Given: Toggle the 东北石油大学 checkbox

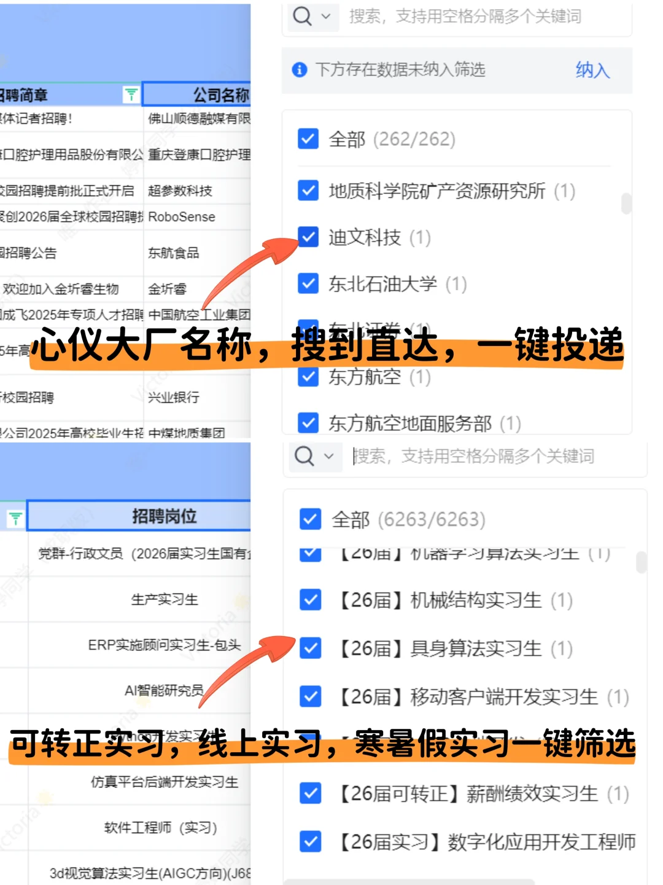Looking at the screenshot, I should click(x=308, y=283).
